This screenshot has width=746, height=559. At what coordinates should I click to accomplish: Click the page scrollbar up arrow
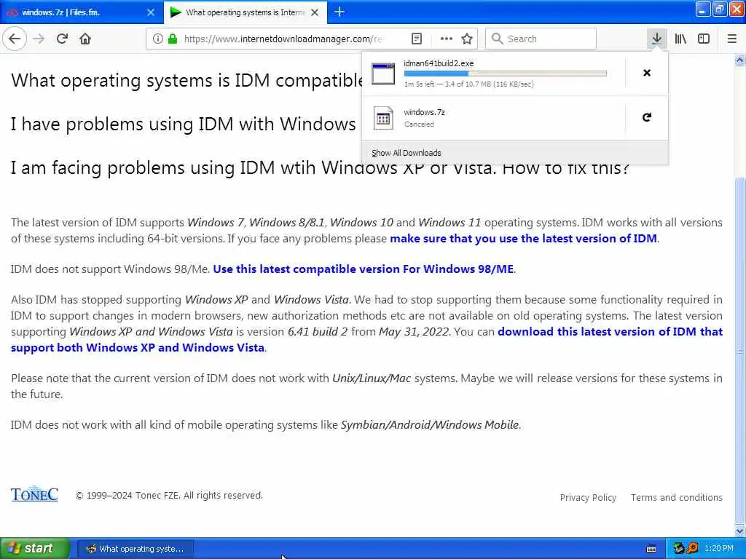[x=740, y=60]
